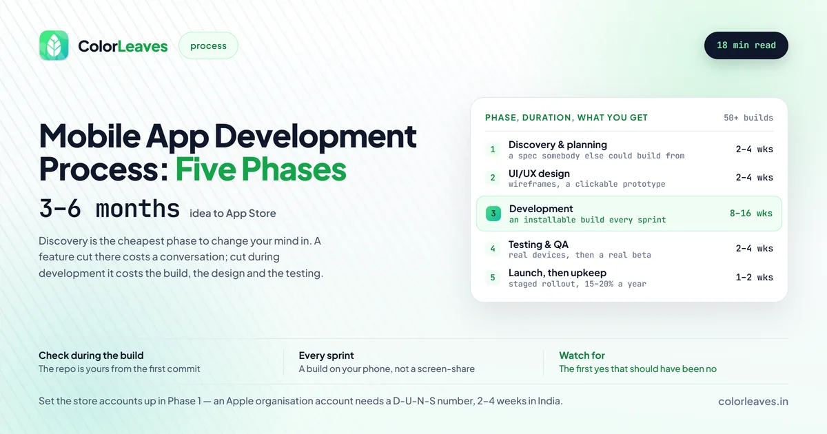
Task: Click 'idea to App Store' caption
Action: tap(233, 214)
